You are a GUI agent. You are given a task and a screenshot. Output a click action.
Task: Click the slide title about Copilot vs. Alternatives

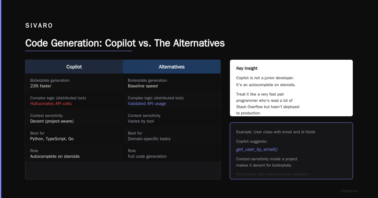tap(125, 43)
